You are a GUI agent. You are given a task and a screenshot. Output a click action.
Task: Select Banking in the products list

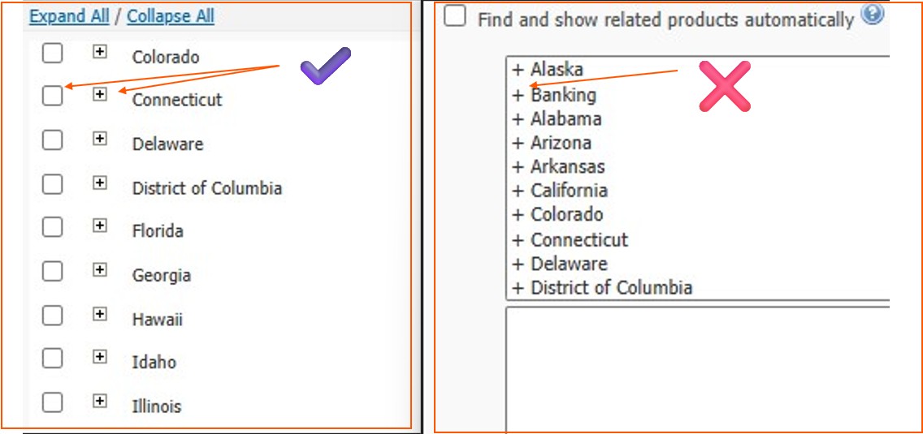(x=563, y=95)
